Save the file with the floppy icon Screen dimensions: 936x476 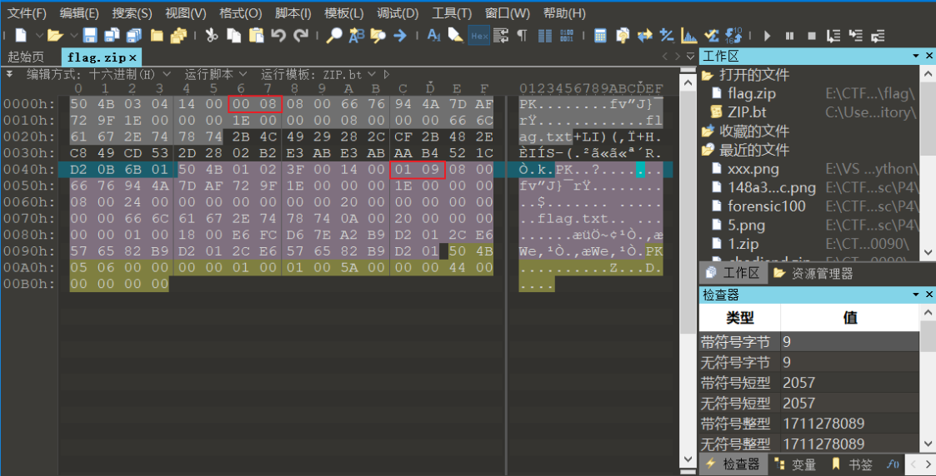(x=90, y=36)
